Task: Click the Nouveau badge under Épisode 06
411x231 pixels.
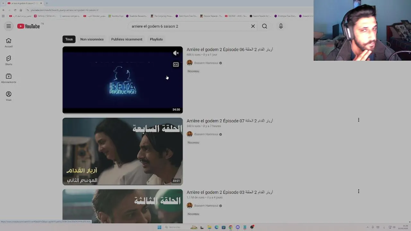Action: [193, 71]
